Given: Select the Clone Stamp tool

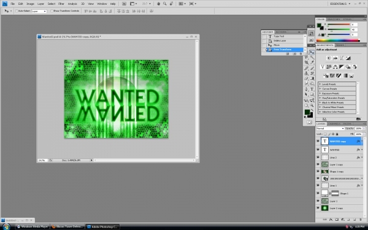Looking at the screenshot, I should point(307,74).
